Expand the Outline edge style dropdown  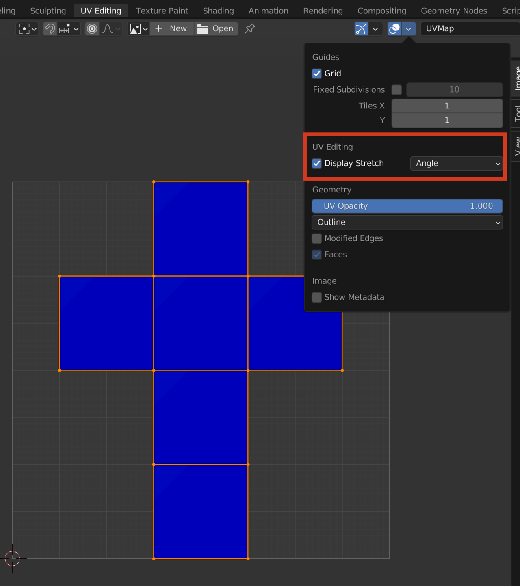point(407,222)
